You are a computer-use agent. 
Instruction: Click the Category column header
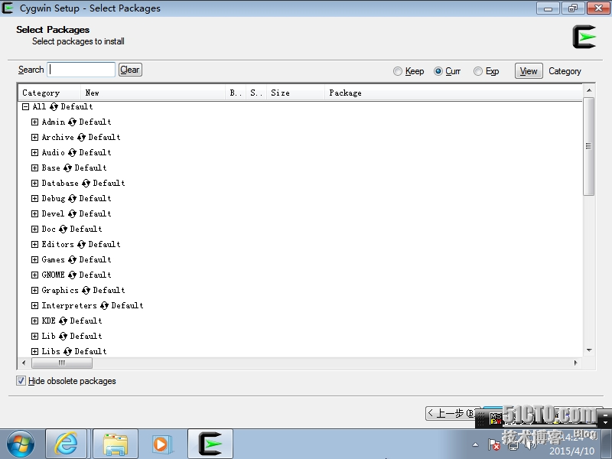tap(50, 93)
